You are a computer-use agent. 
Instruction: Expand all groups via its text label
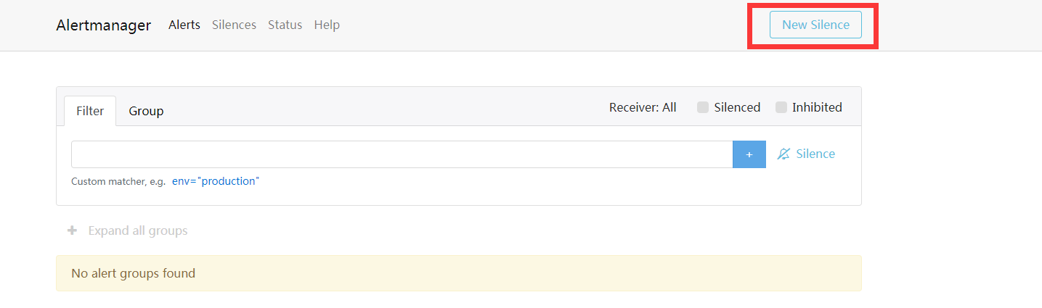[138, 230]
